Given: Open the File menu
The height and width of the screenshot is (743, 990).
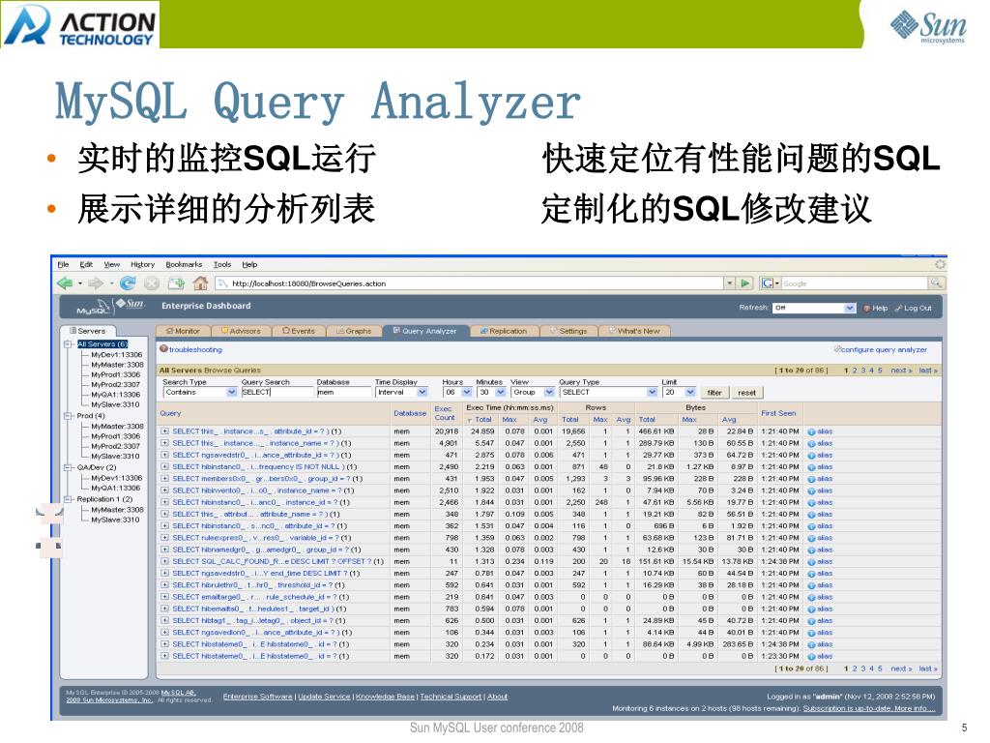Looking at the screenshot, I should pyautogui.click(x=63, y=265).
